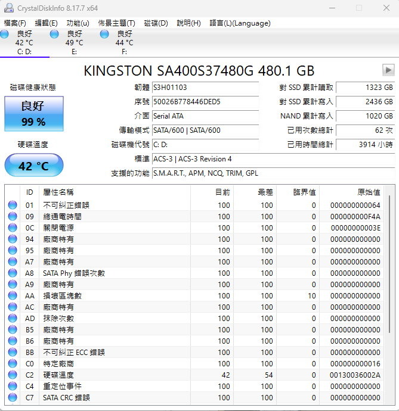The height and width of the screenshot is (411, 399).
Task: Click status orb for attribute C0 row
Action: coord(13,363)
